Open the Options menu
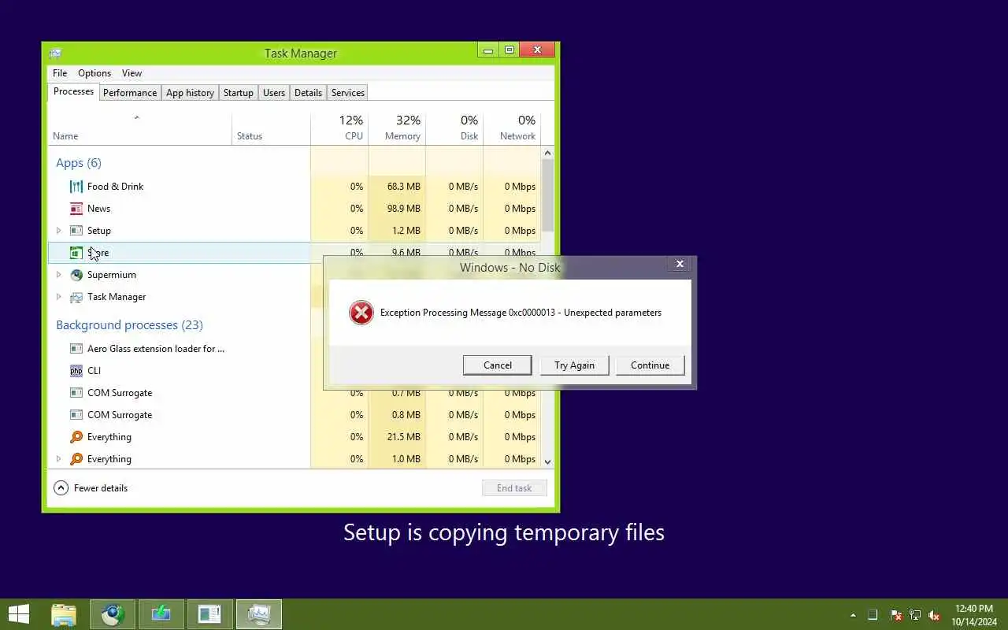The image size is (1008, 630). coord(94,73)
